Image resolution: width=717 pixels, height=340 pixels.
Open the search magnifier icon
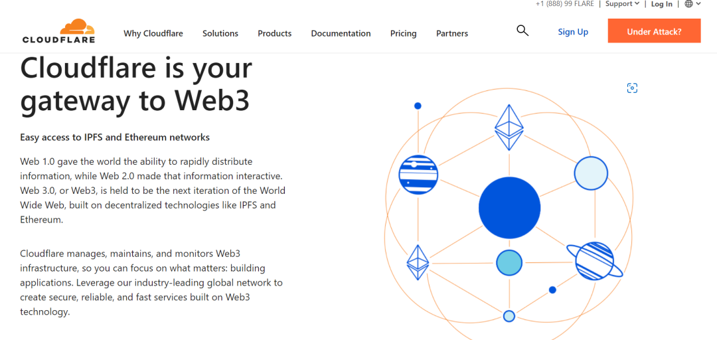(522, 31)
